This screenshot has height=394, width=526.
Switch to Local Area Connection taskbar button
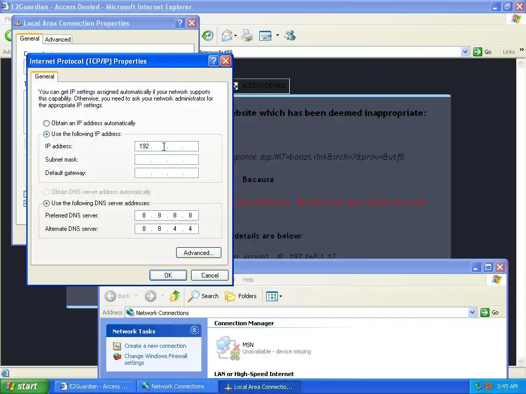point(259,387)
